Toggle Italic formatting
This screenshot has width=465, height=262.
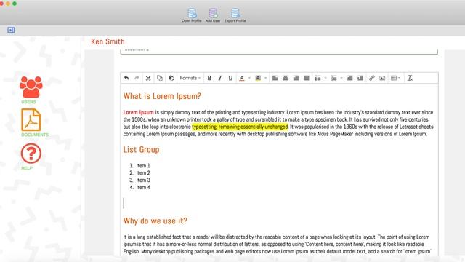pyautogui.click(x=219, y=78)
